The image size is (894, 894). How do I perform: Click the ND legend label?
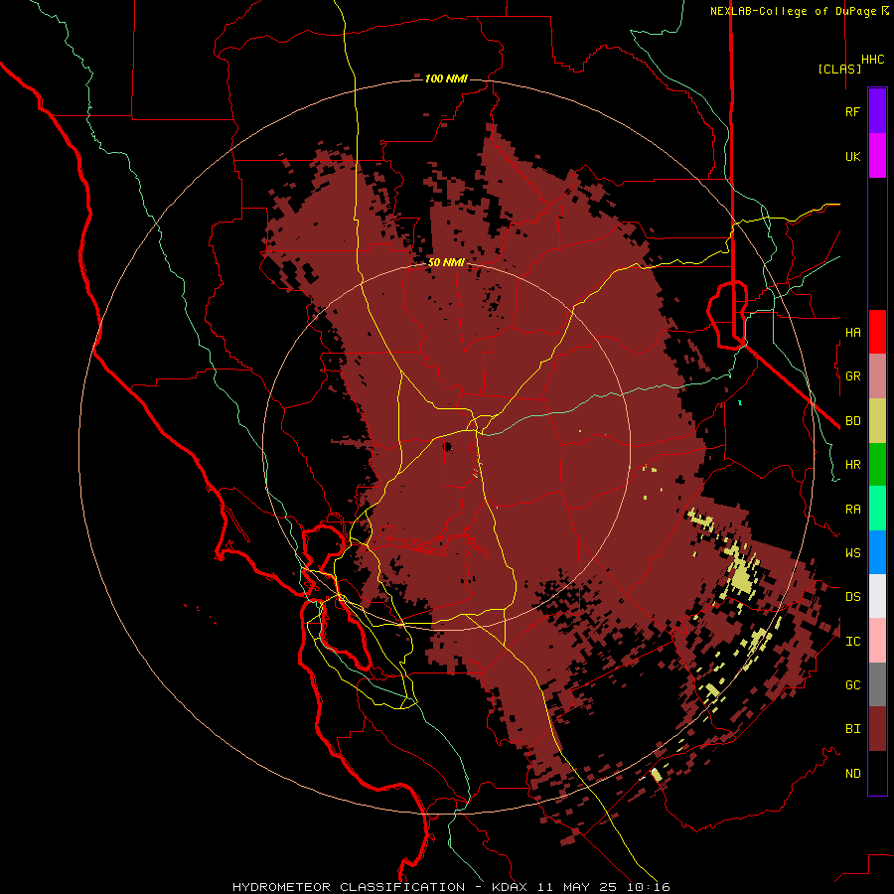[x=852, y=774]
